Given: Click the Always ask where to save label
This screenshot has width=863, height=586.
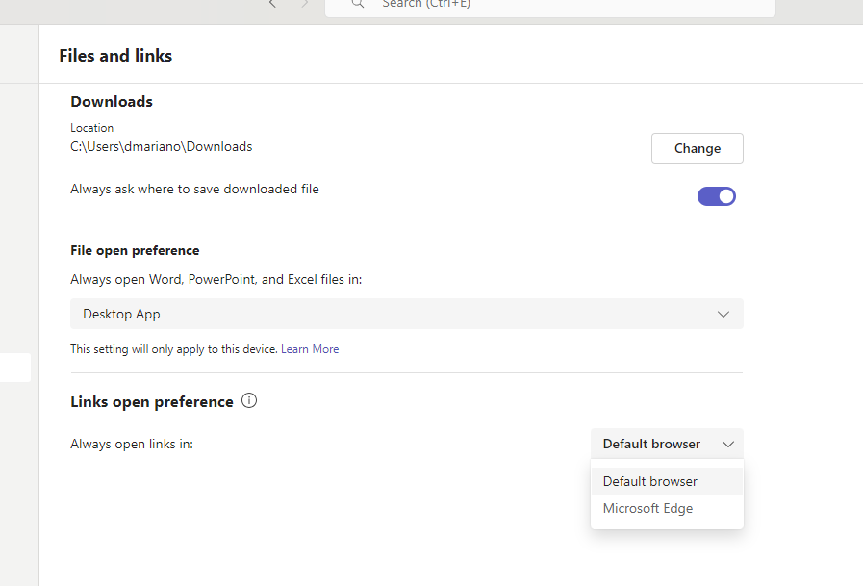Looking at the screenshot, I should (x=194, y=189).
